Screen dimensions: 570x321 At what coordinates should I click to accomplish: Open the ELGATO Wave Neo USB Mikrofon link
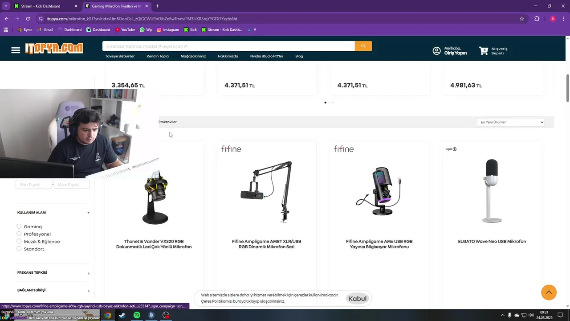click(492, 242)
